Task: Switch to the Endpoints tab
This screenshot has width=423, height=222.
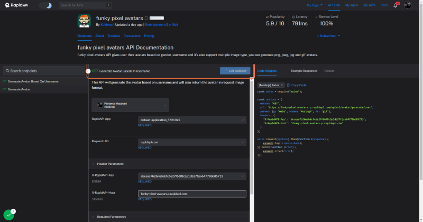Action: pos(85,36)
